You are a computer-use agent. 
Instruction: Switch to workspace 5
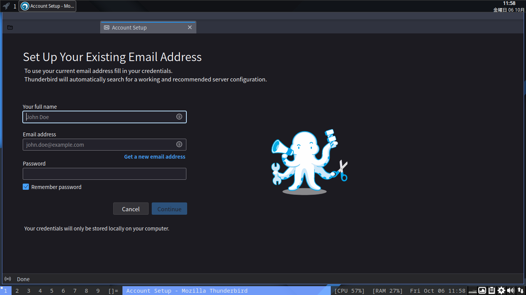pyautogui.click(x=52, y=291)
